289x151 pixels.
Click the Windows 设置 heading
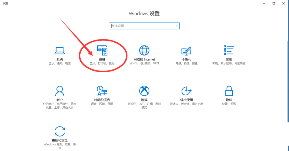(144, 14)
